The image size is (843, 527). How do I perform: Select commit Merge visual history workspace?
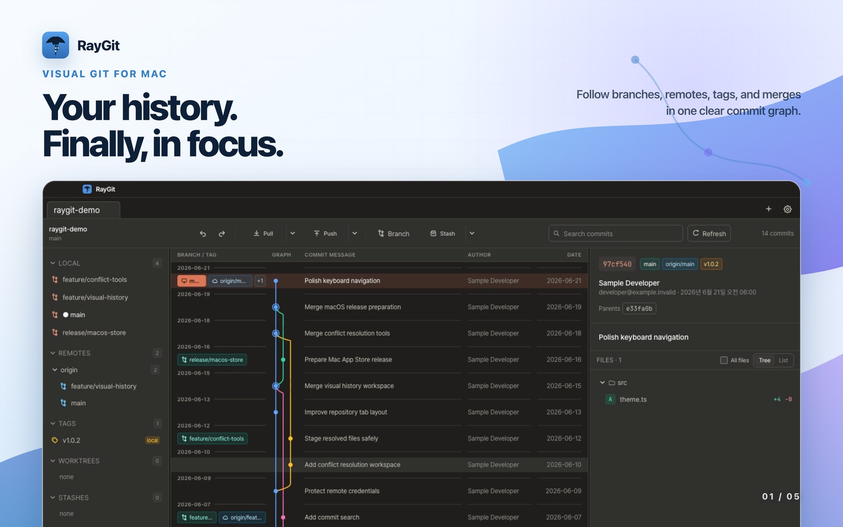pyautogui.click(x=379, y=386)
